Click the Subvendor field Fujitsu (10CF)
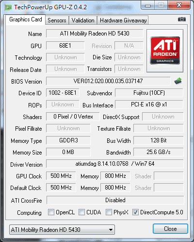 click(149, 93)
